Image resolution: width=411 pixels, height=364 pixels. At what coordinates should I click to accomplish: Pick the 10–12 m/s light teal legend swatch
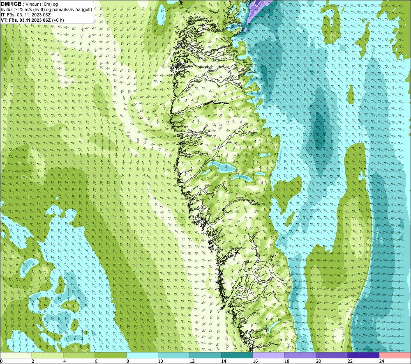174,355
